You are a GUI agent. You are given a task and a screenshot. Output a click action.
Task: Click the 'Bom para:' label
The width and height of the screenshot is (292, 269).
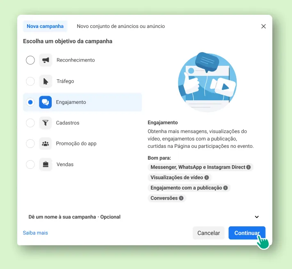click(x=159, y=158)
